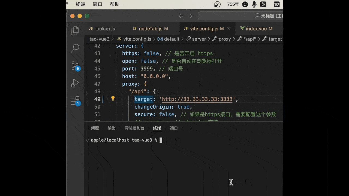Viewport: 349px width, 196px height.
Task: Open the 端口 panel tab
Action: 174,128
